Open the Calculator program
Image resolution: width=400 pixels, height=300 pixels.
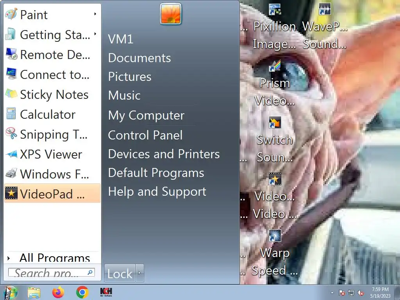pyautogui.click(x=52, y=114)
